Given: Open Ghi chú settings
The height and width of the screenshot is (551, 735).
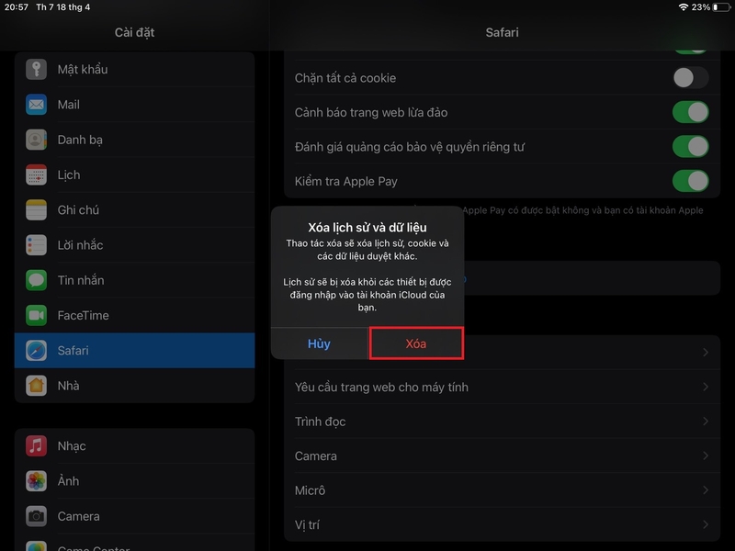Looking at the screenshot, I should pos(134,210).
